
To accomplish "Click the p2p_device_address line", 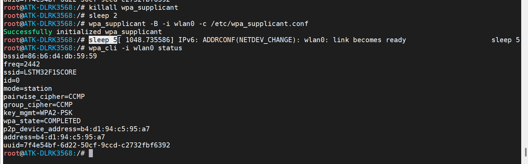I will coord(77,129).
